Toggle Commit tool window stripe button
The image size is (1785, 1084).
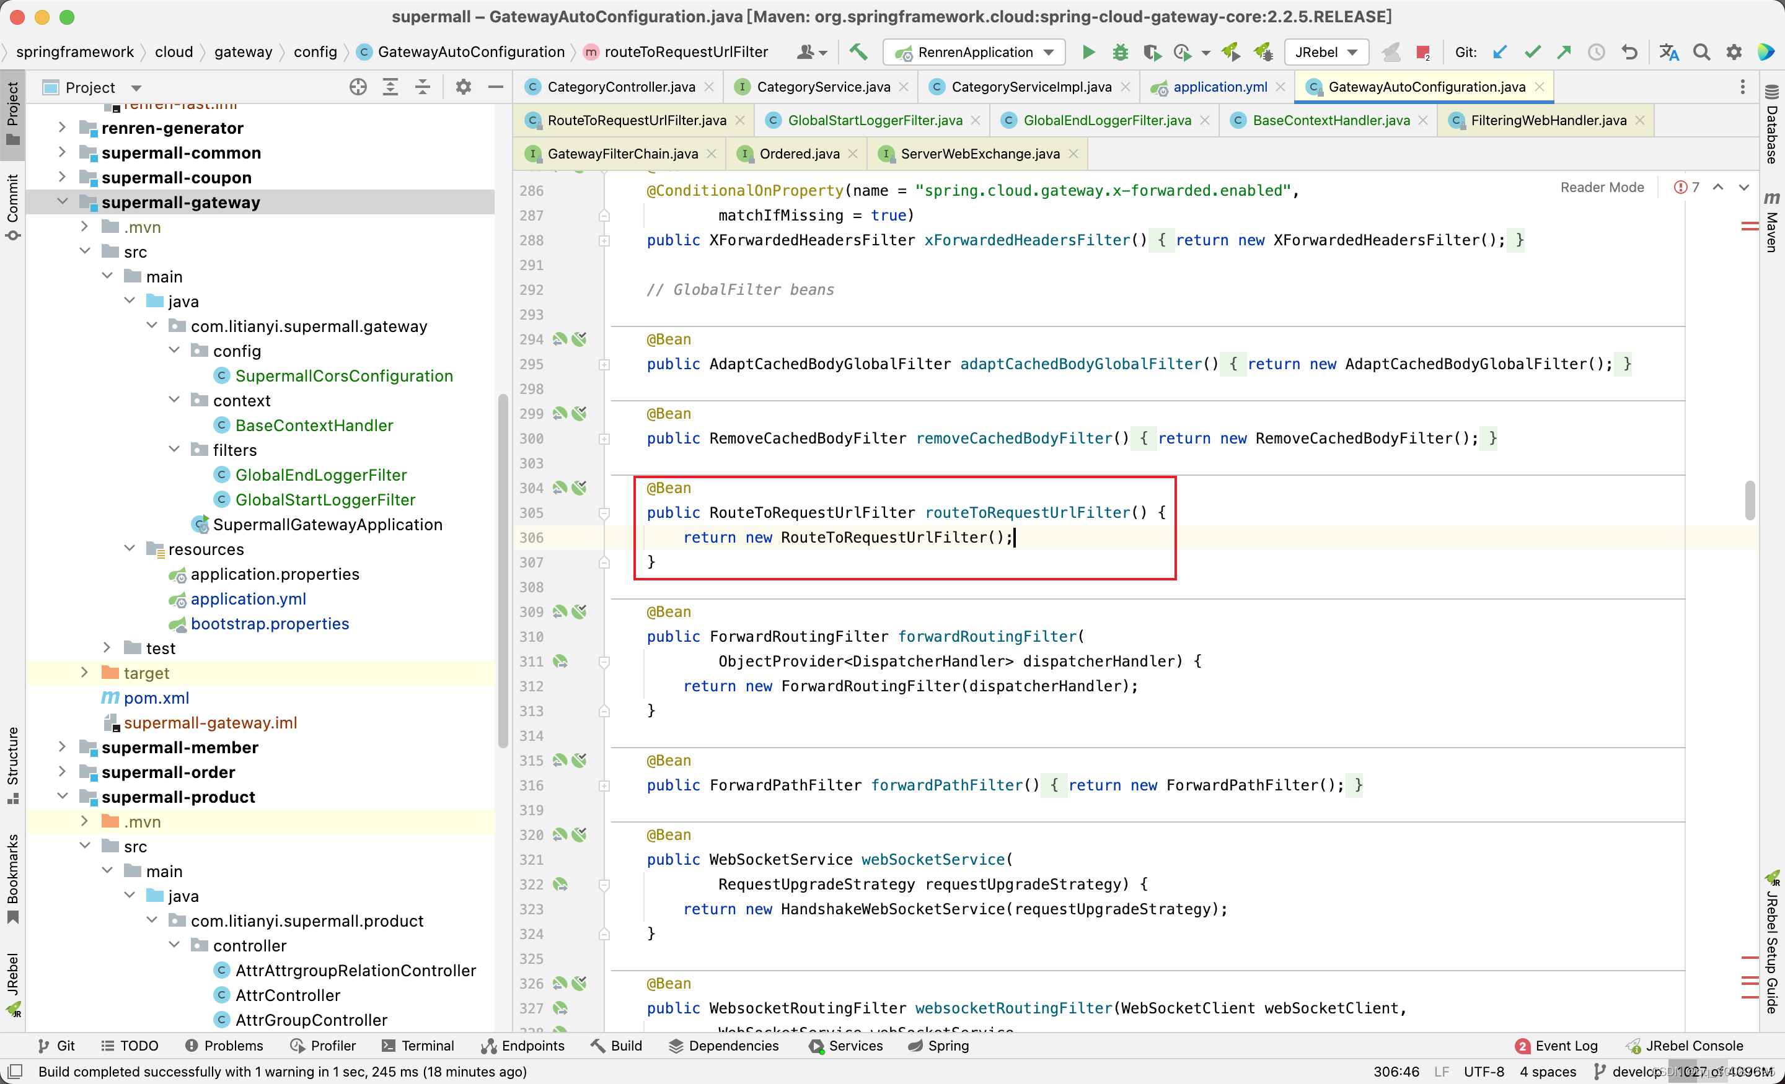point(13,206)
